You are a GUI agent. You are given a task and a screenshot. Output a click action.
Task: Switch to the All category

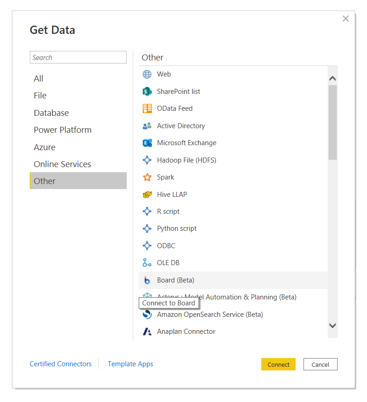[78, 78]
